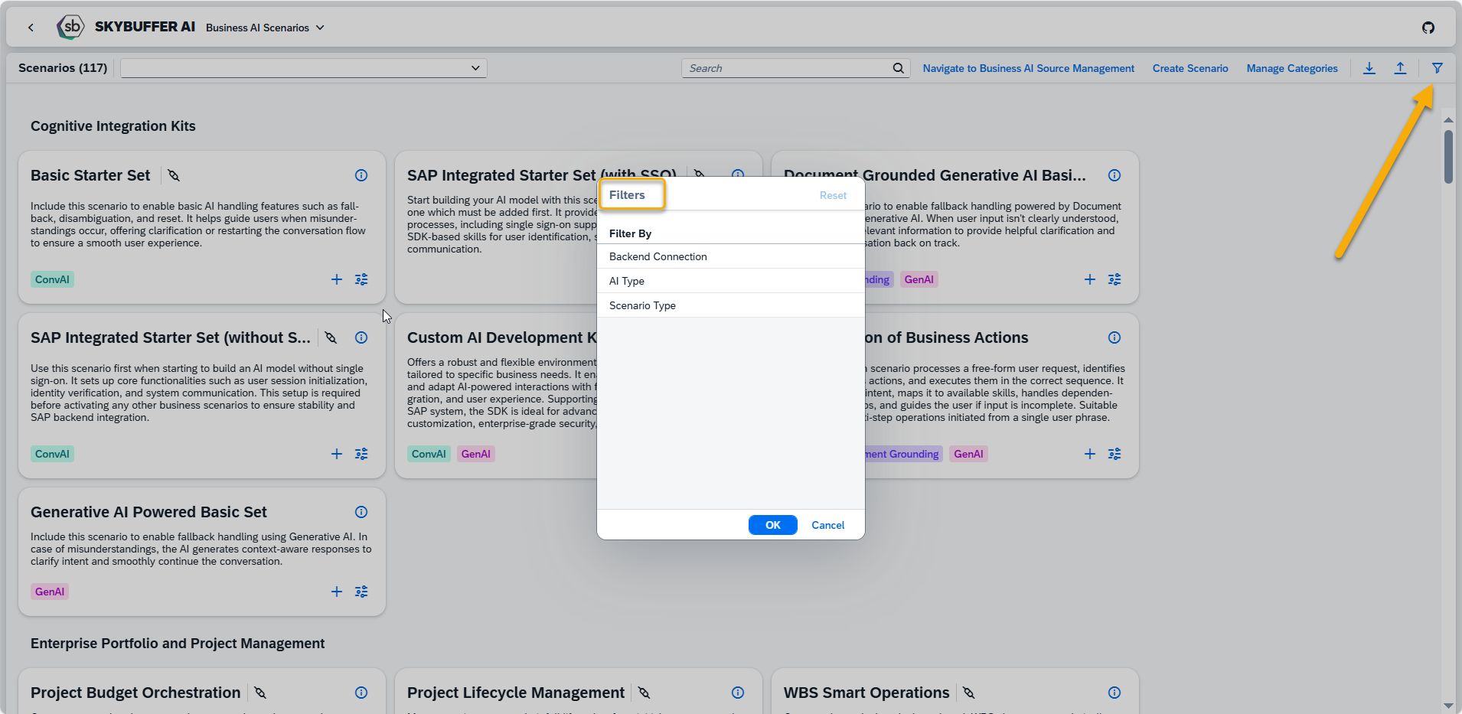This screenshot has width=1462, height=714.
Task: Show info for Project Budget Orchestration
Action: (x=361, y=693)
